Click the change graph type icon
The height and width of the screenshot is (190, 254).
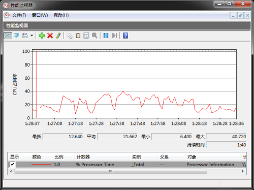[25, 36]
